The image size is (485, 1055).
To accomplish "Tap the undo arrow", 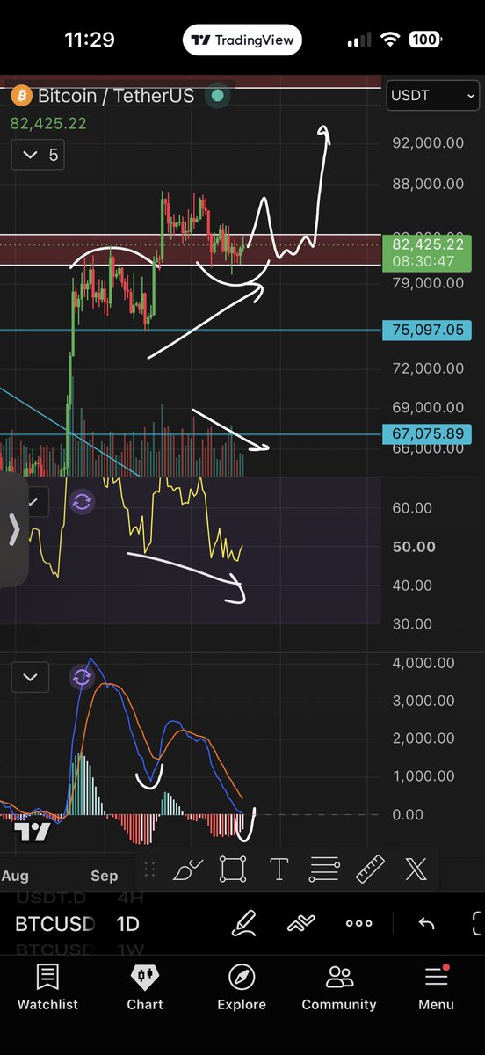I will point(426,923).
